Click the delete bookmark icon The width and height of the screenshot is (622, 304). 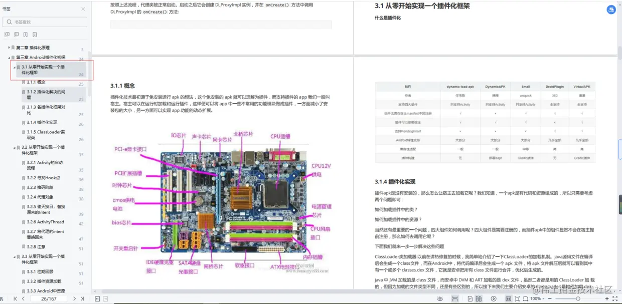pos(35,35)
